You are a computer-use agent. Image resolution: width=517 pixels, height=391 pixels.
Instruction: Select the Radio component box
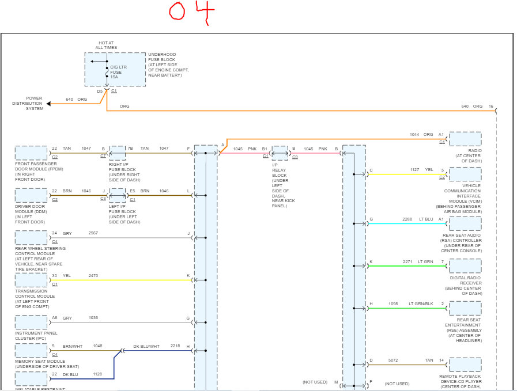point(465,139)
